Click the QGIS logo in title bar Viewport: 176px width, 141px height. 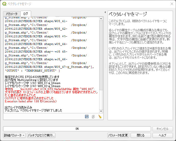[4, 4]
